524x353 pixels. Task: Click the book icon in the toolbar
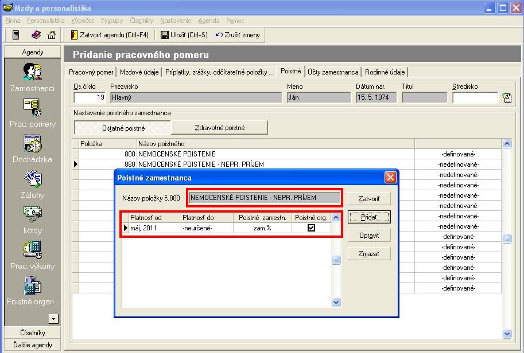tap(36, 35)
